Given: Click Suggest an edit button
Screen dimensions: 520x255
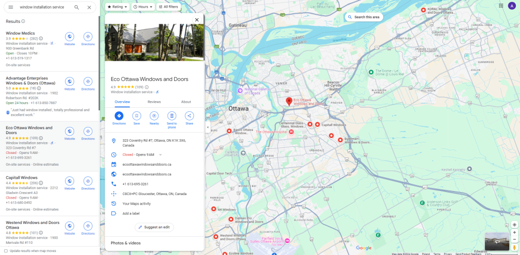Looking at the screenshot, I should (154, 227).
